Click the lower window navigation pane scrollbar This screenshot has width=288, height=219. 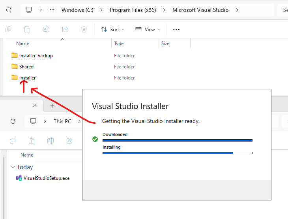click(x=4, y=188)
